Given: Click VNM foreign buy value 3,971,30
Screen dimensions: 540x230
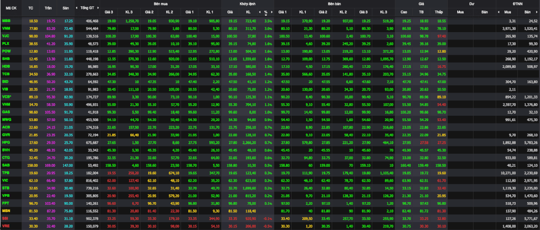Looking at the screenshot, I should point(509,28).
